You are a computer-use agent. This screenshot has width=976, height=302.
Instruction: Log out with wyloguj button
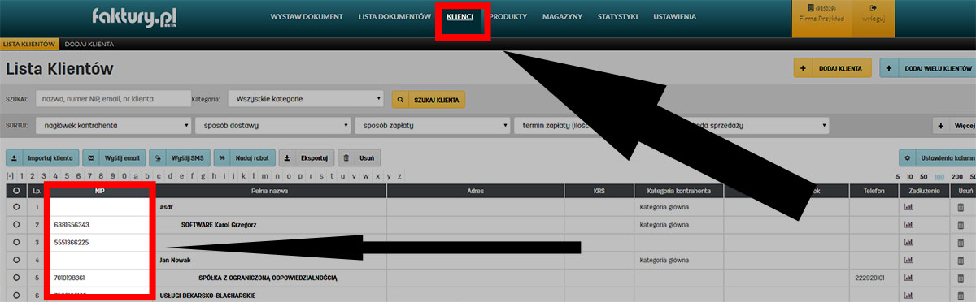873,19
